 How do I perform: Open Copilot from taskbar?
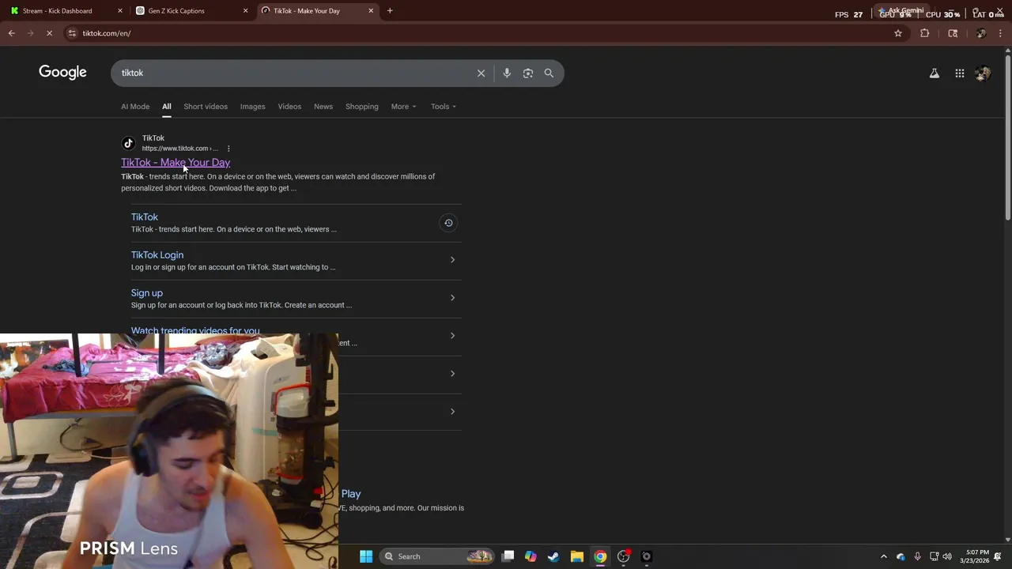[x=531, y=556]
